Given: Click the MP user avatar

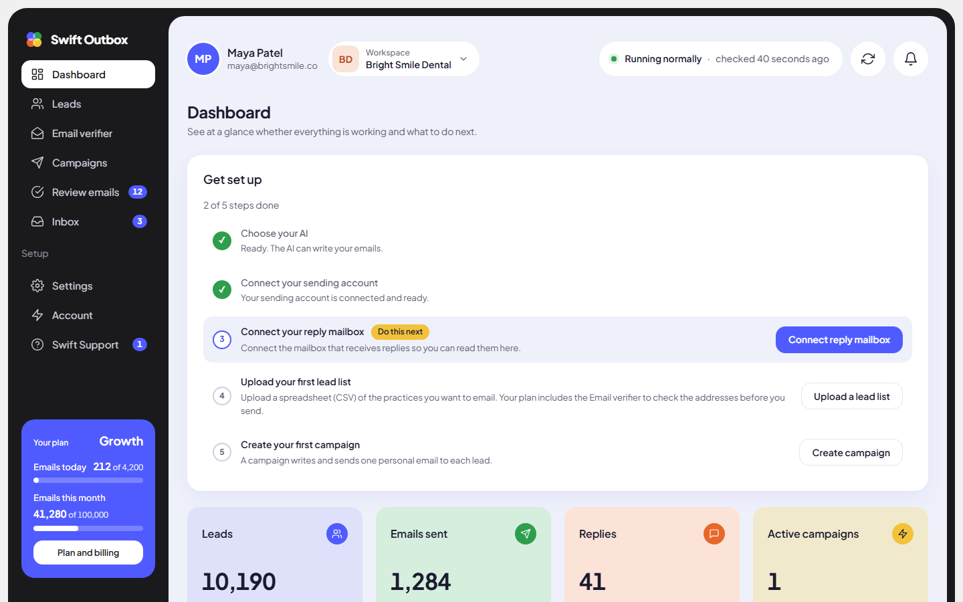Looking at the screenshot, I should 203,59.
